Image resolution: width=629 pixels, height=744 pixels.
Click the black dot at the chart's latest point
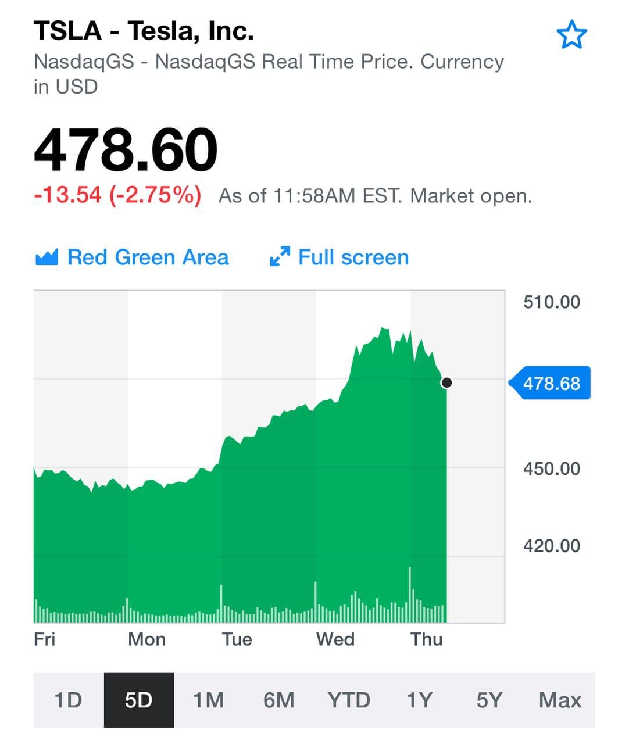[446, 382]
